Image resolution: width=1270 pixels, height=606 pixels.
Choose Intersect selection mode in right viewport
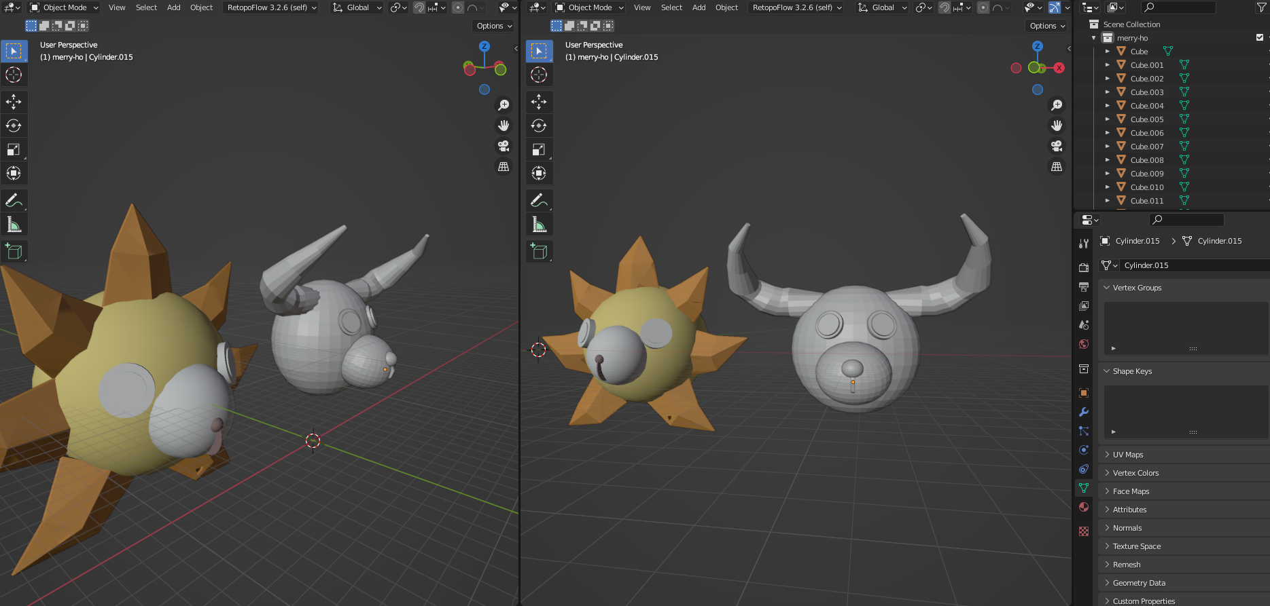click(x=608, y=26)
